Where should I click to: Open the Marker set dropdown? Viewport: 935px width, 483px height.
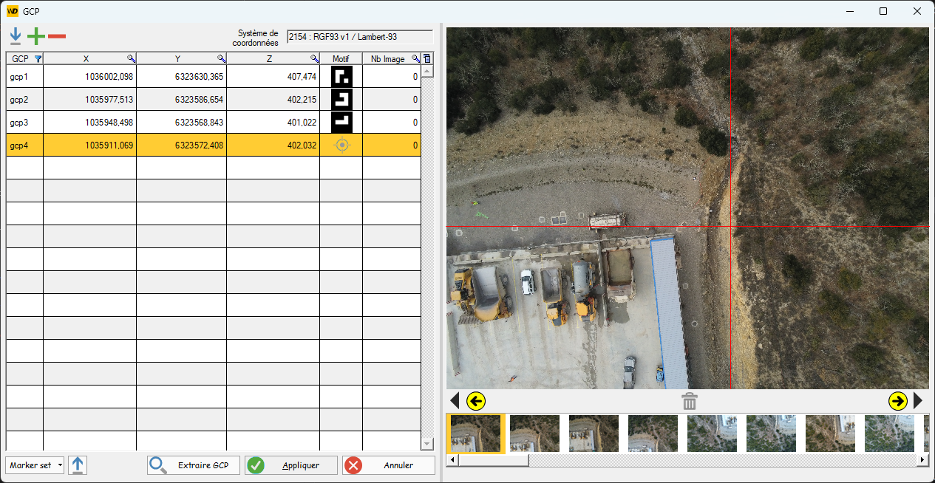click(x=33, y=465)
